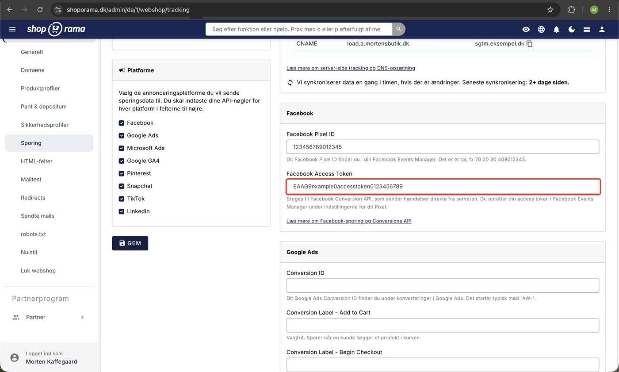Open the hamburger navigation menu
619x372 pixels.
click(12, 29)
